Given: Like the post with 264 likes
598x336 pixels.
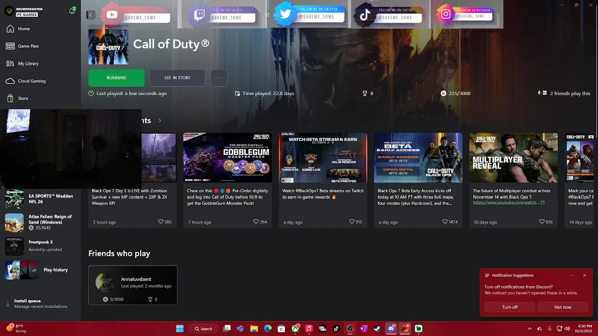Looking at the screenshot, I should 256,222.
